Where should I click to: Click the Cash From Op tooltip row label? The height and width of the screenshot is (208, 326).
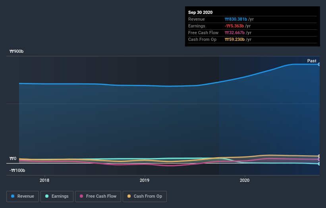click(x=202, y=39)
